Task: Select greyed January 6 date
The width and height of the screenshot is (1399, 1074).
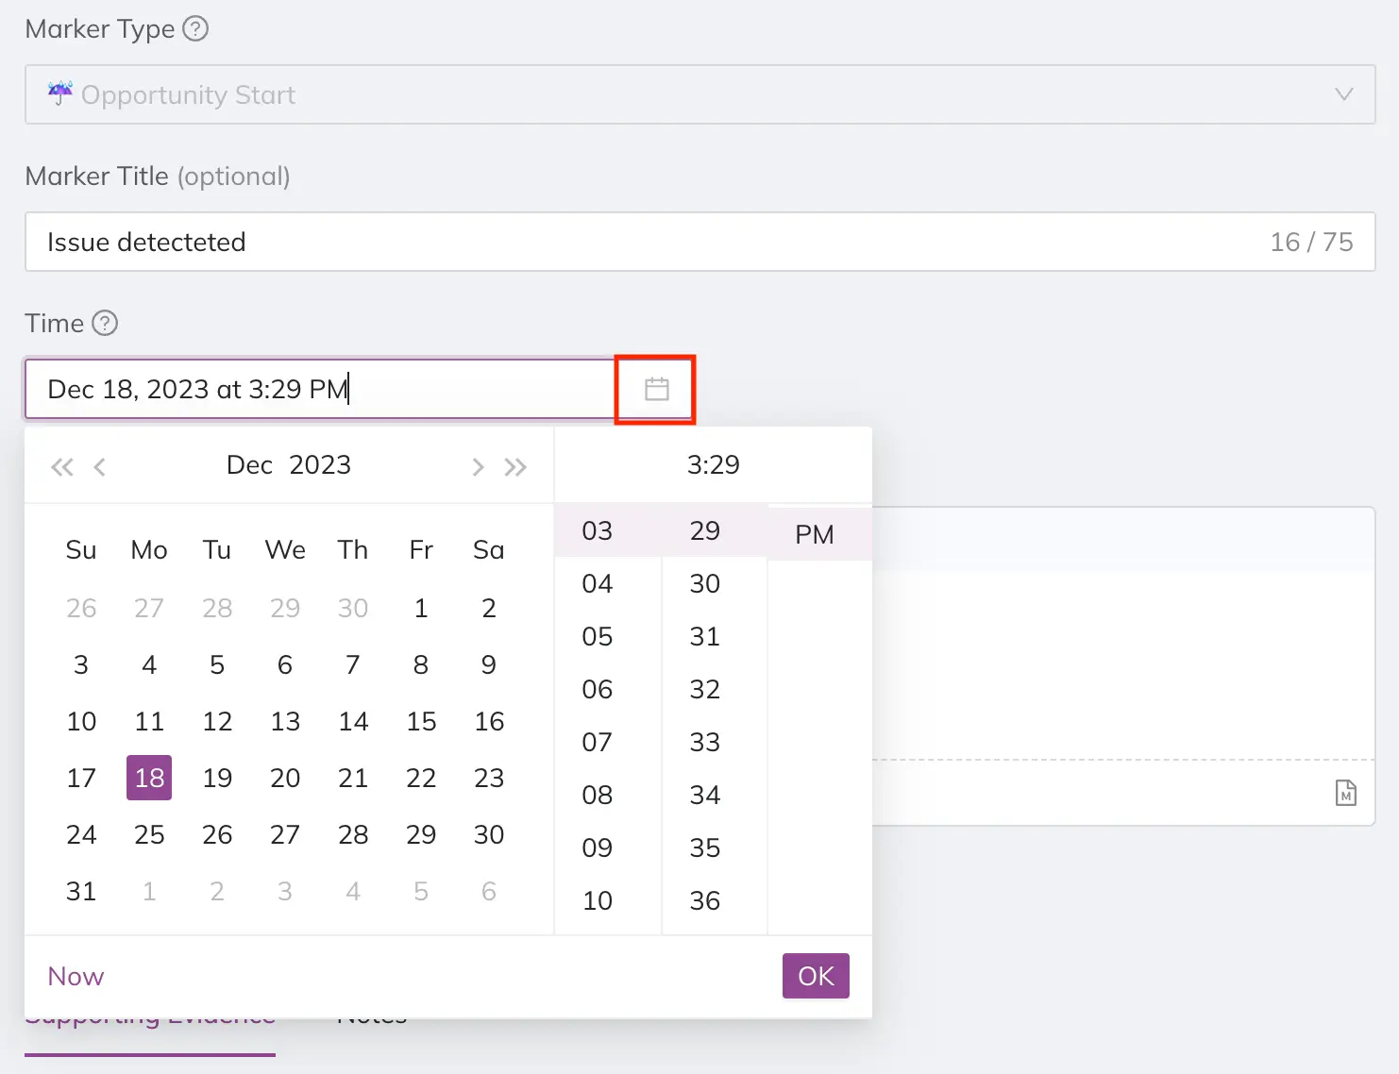Action: pos(489,891)
